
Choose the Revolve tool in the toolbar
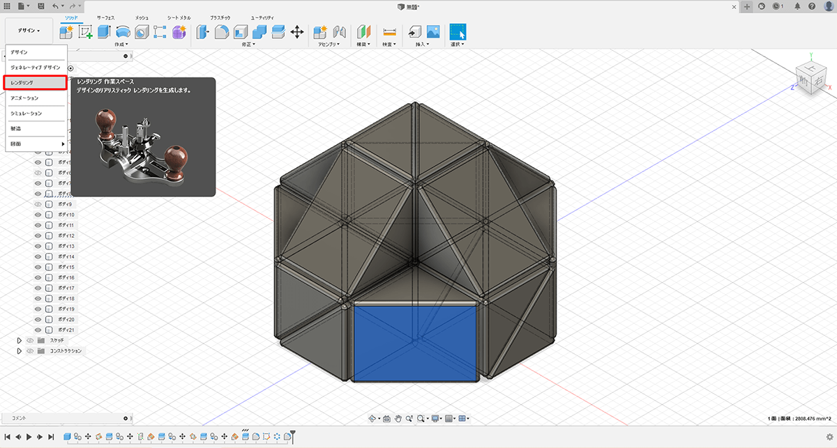coord(123,31)
